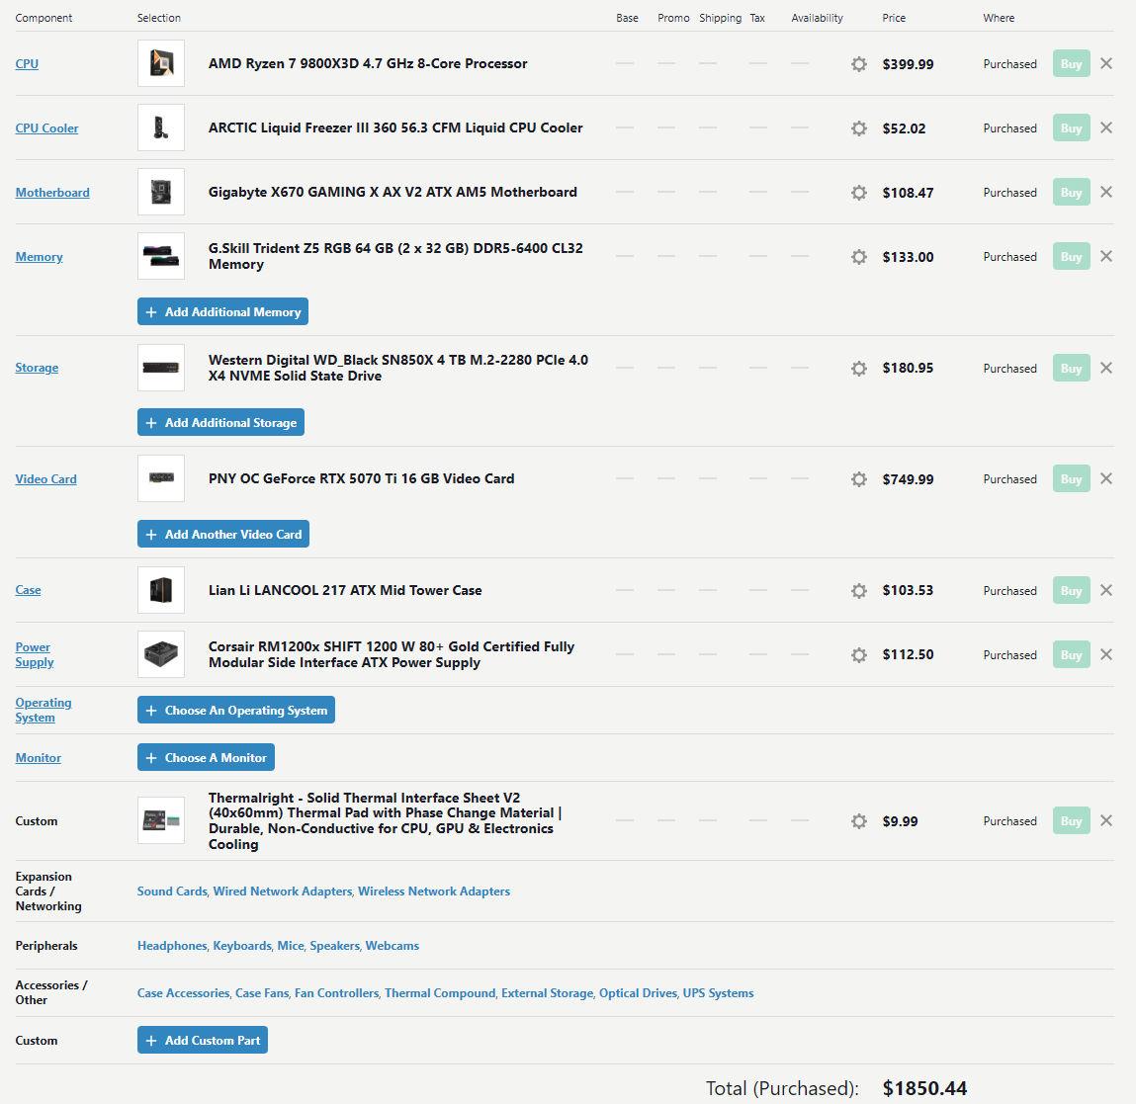Click the G.Skill memory thumbnail image
The image size is (1136, 1104).
(161, 256)
